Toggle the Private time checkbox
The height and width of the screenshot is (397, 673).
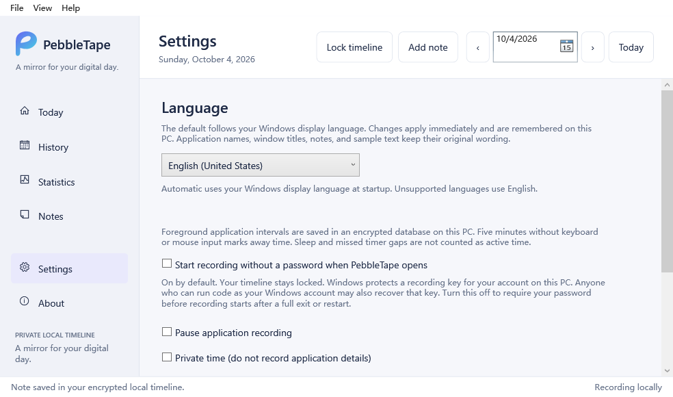click(166, 357)
